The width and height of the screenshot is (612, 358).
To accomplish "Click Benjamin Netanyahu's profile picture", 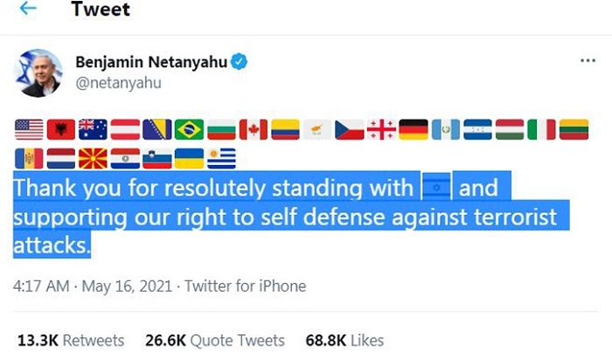I will [x=38, y=72].
